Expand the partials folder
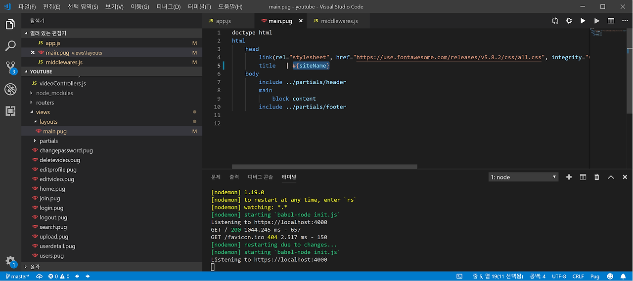This screenshot has width=633, height=281. click(x=48, y=141)
